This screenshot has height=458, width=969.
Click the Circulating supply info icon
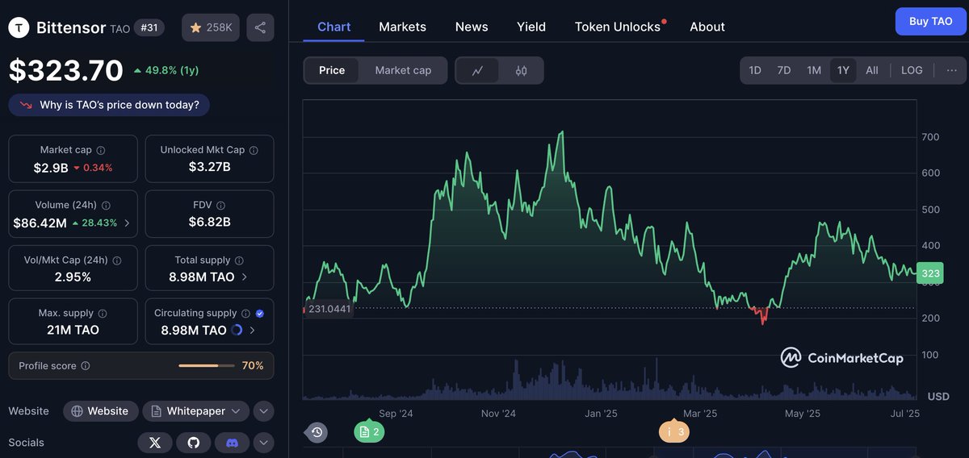coord(245,313)
